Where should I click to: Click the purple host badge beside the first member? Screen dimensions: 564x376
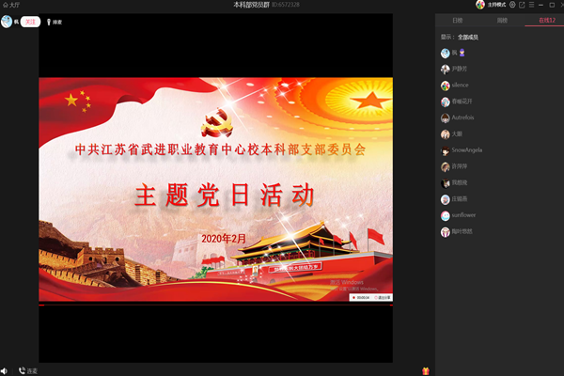(x=462, y=53)
